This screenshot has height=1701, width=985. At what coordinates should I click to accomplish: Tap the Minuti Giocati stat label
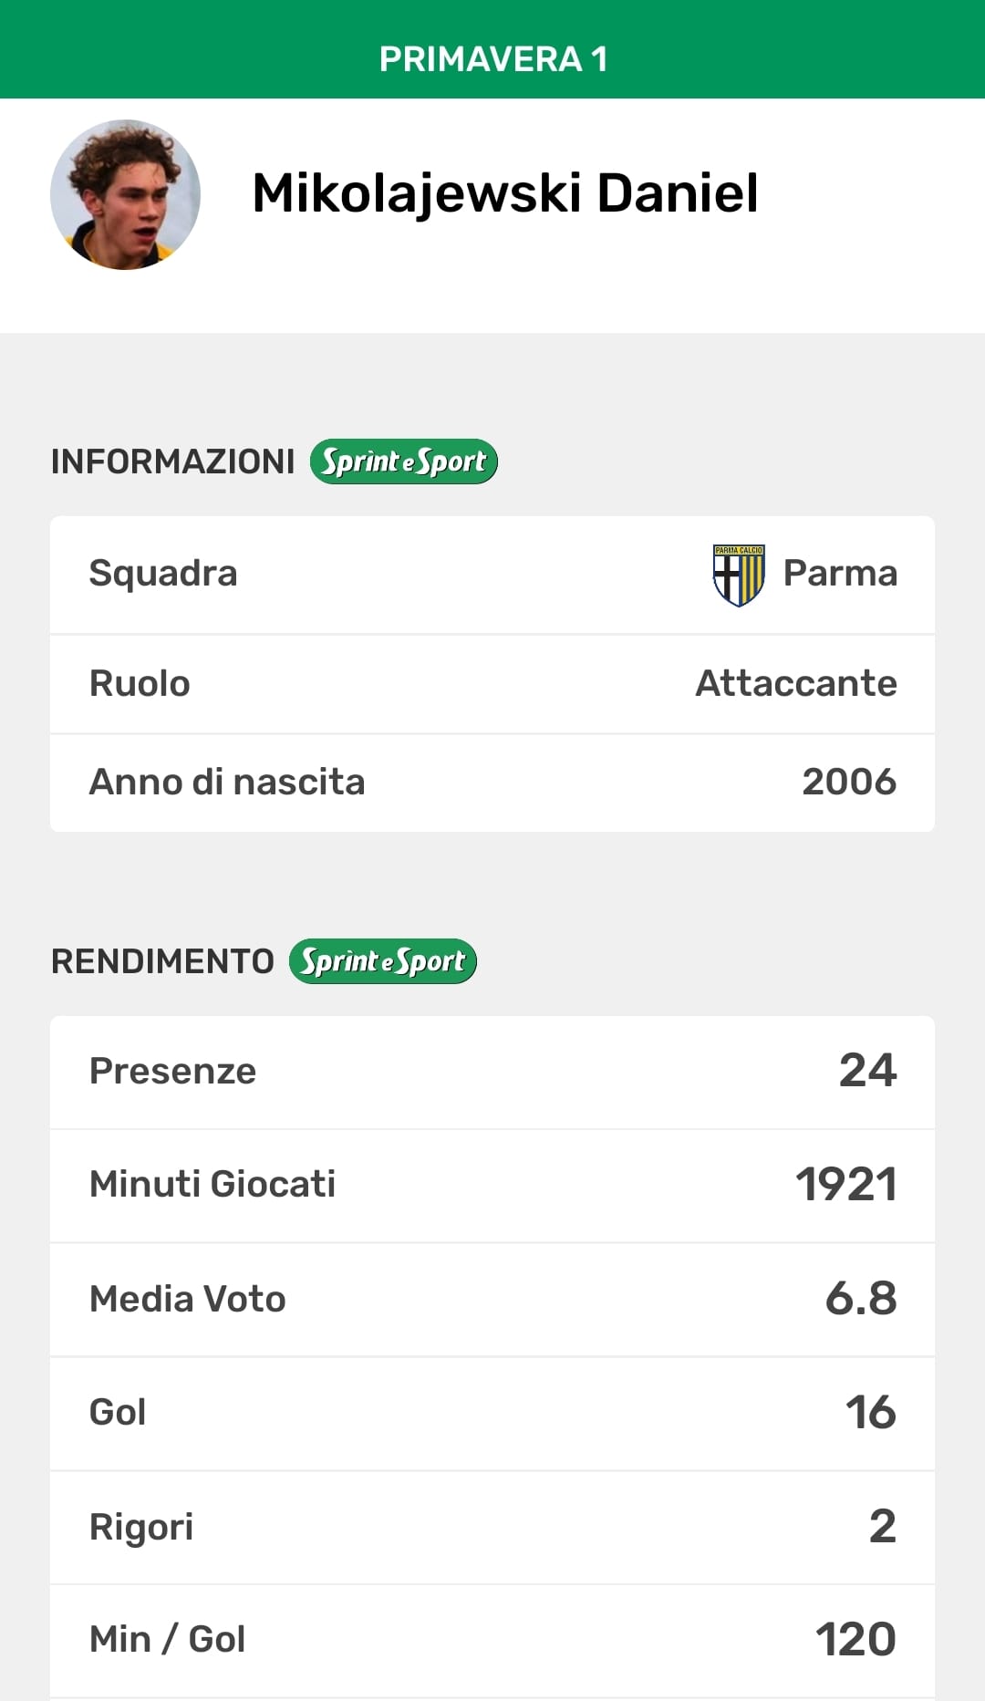pyautogui.click(x=213, y=1184)
